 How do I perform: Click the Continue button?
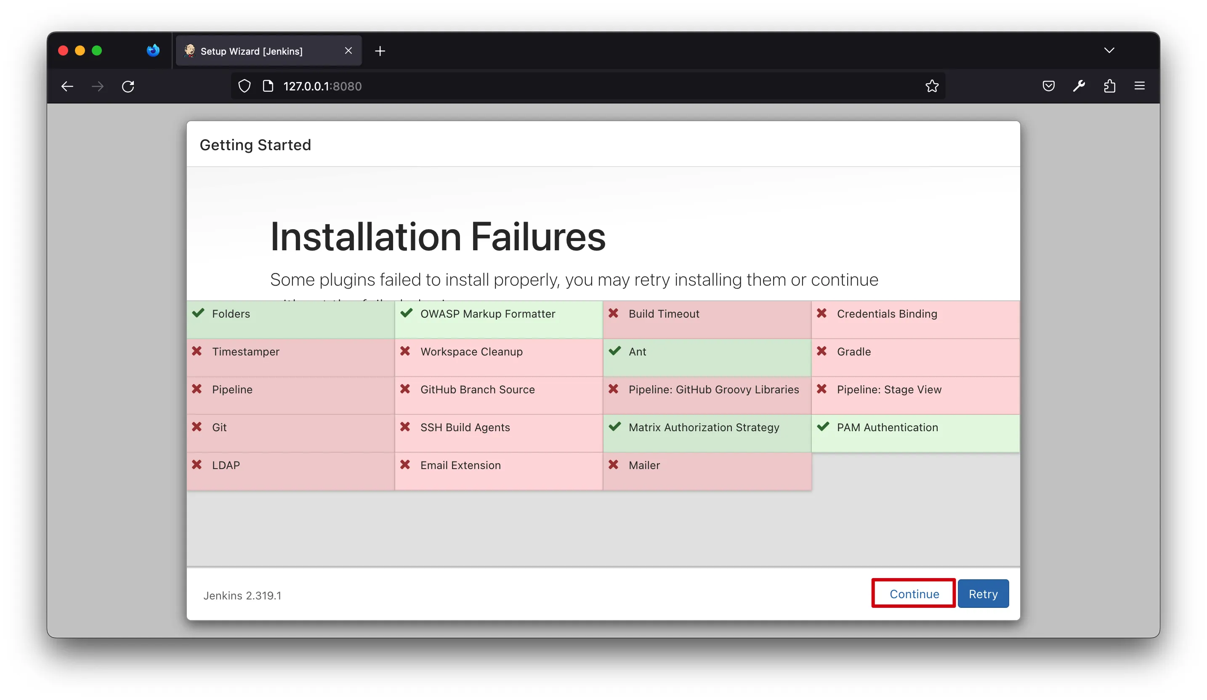coord(913,594)
